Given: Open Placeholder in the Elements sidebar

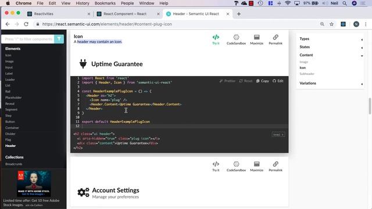Looking at the screenshot, I should coord(13,98).
